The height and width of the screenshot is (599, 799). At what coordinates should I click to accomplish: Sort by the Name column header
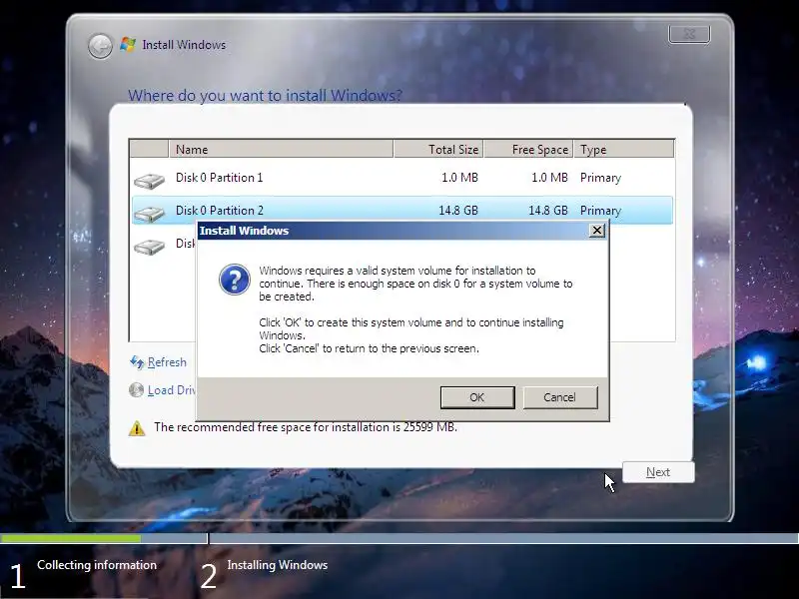pos(281,149)
